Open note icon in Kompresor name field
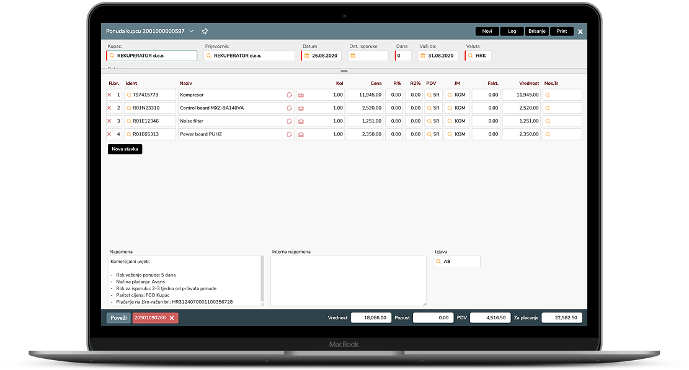Viewport: 689px width, 370px height. 289,95
